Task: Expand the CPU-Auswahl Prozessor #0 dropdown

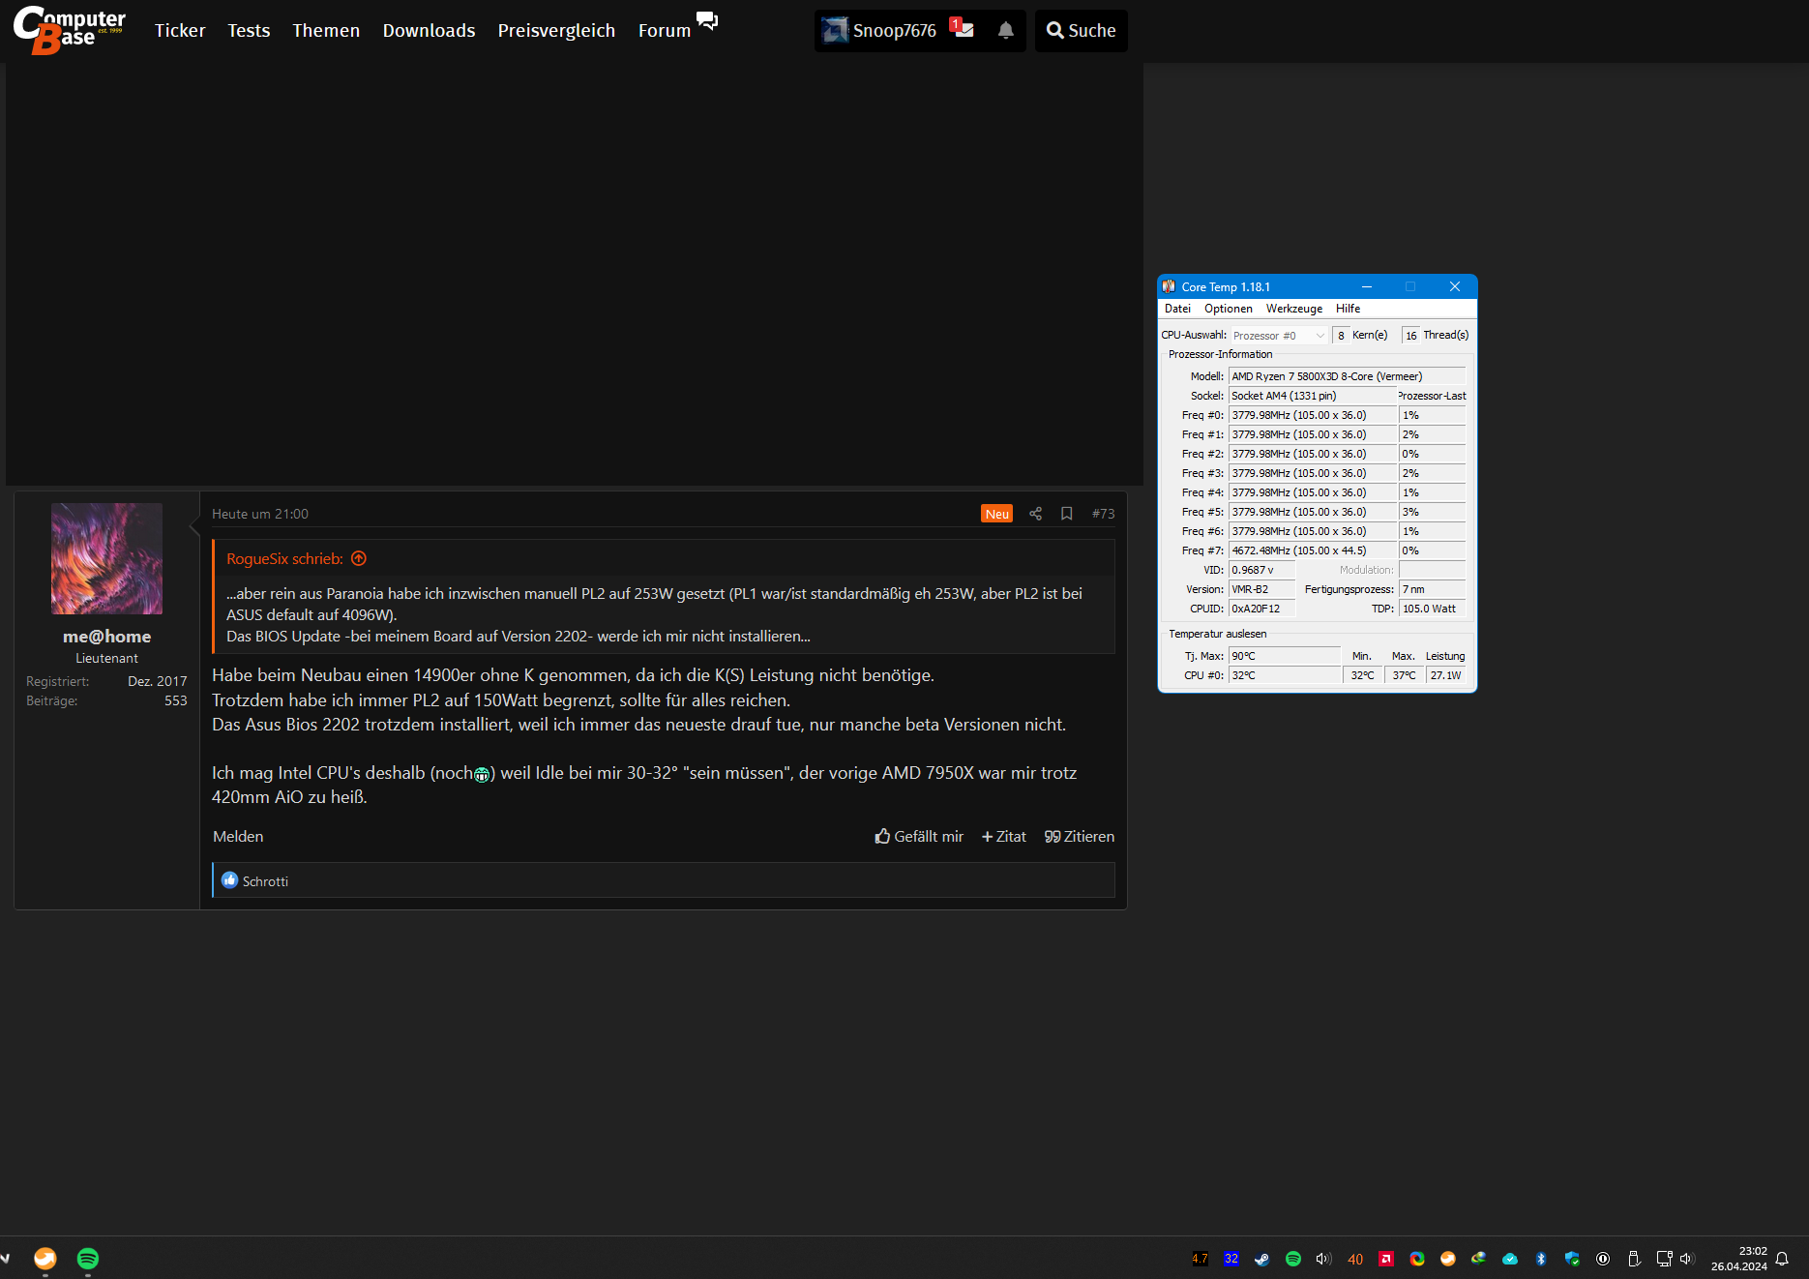Action: click(1279, 336)
